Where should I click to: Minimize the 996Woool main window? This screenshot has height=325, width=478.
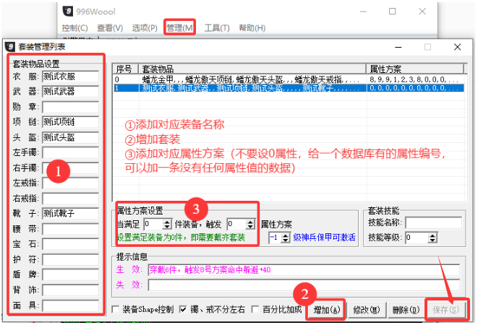[x=359, y=12]
